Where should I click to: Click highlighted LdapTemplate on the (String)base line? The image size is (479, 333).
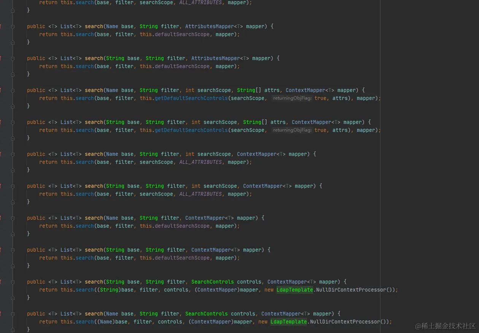[x=295, y=290]
